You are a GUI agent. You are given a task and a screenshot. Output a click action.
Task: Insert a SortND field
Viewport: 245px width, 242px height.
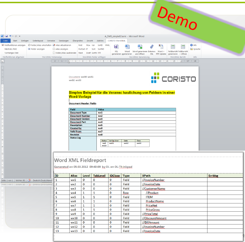click(x=101, y=49)
